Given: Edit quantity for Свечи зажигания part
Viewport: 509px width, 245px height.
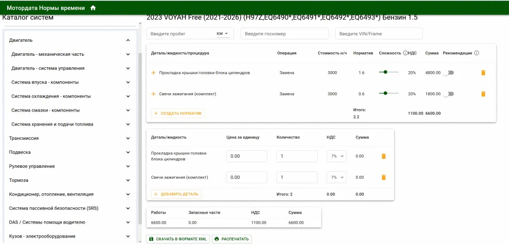Looking at the screenshot, I should tap(297, 177).
